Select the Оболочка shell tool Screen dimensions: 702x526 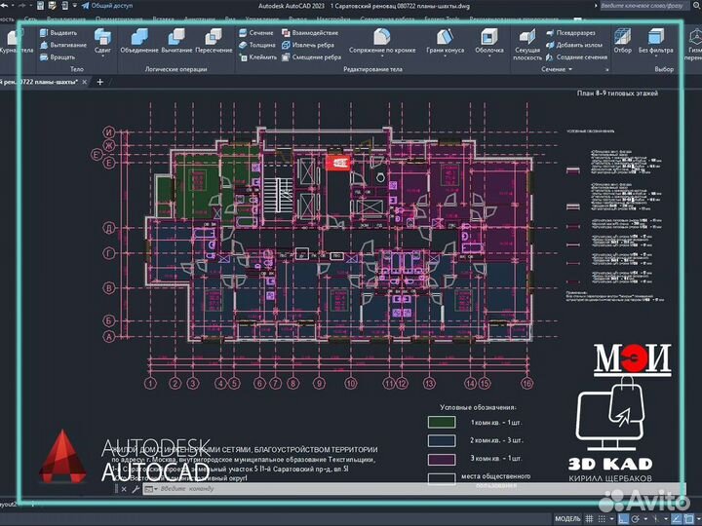(488, 41)
